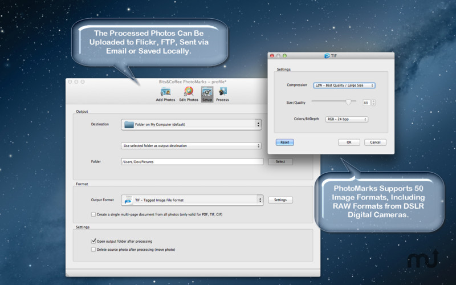
Task: Click the Size/Quality stepper arrows
Action: click(373, 103)
